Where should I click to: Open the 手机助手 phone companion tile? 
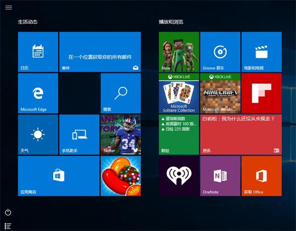tap(79, 134)
